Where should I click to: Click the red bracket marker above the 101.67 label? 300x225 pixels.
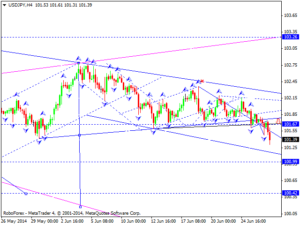coord(278,120)
